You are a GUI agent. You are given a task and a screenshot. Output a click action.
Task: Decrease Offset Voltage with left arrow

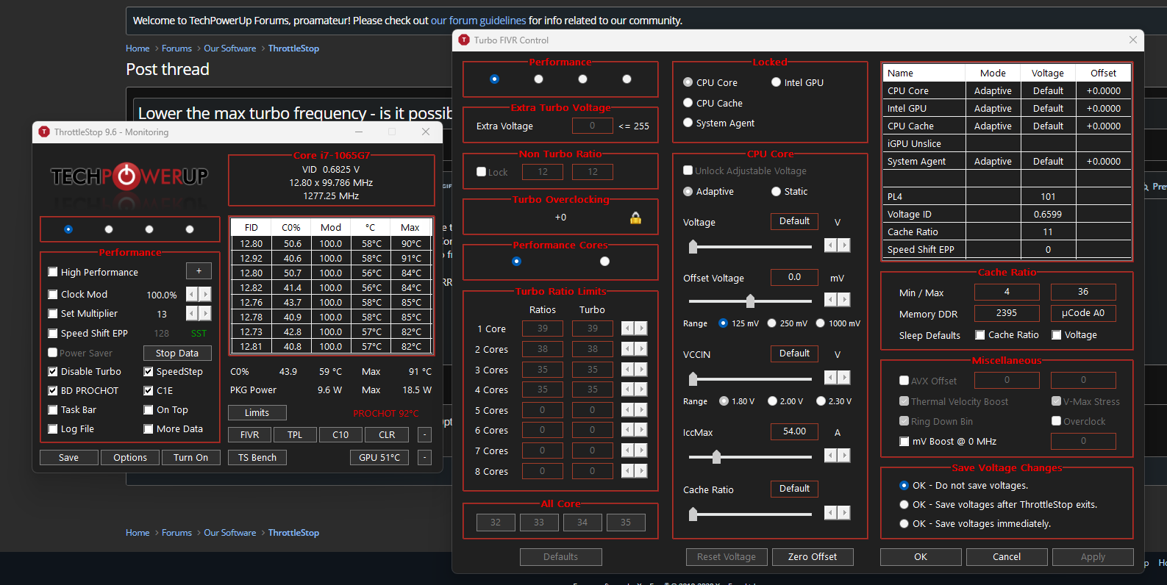(x=830, y=299)
